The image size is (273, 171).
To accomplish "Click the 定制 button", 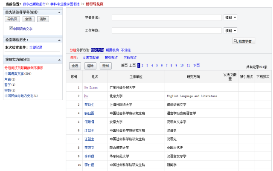I will coord(106,66).
